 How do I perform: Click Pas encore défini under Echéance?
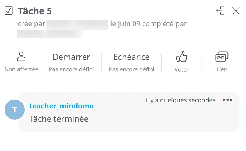pos(131,69)
